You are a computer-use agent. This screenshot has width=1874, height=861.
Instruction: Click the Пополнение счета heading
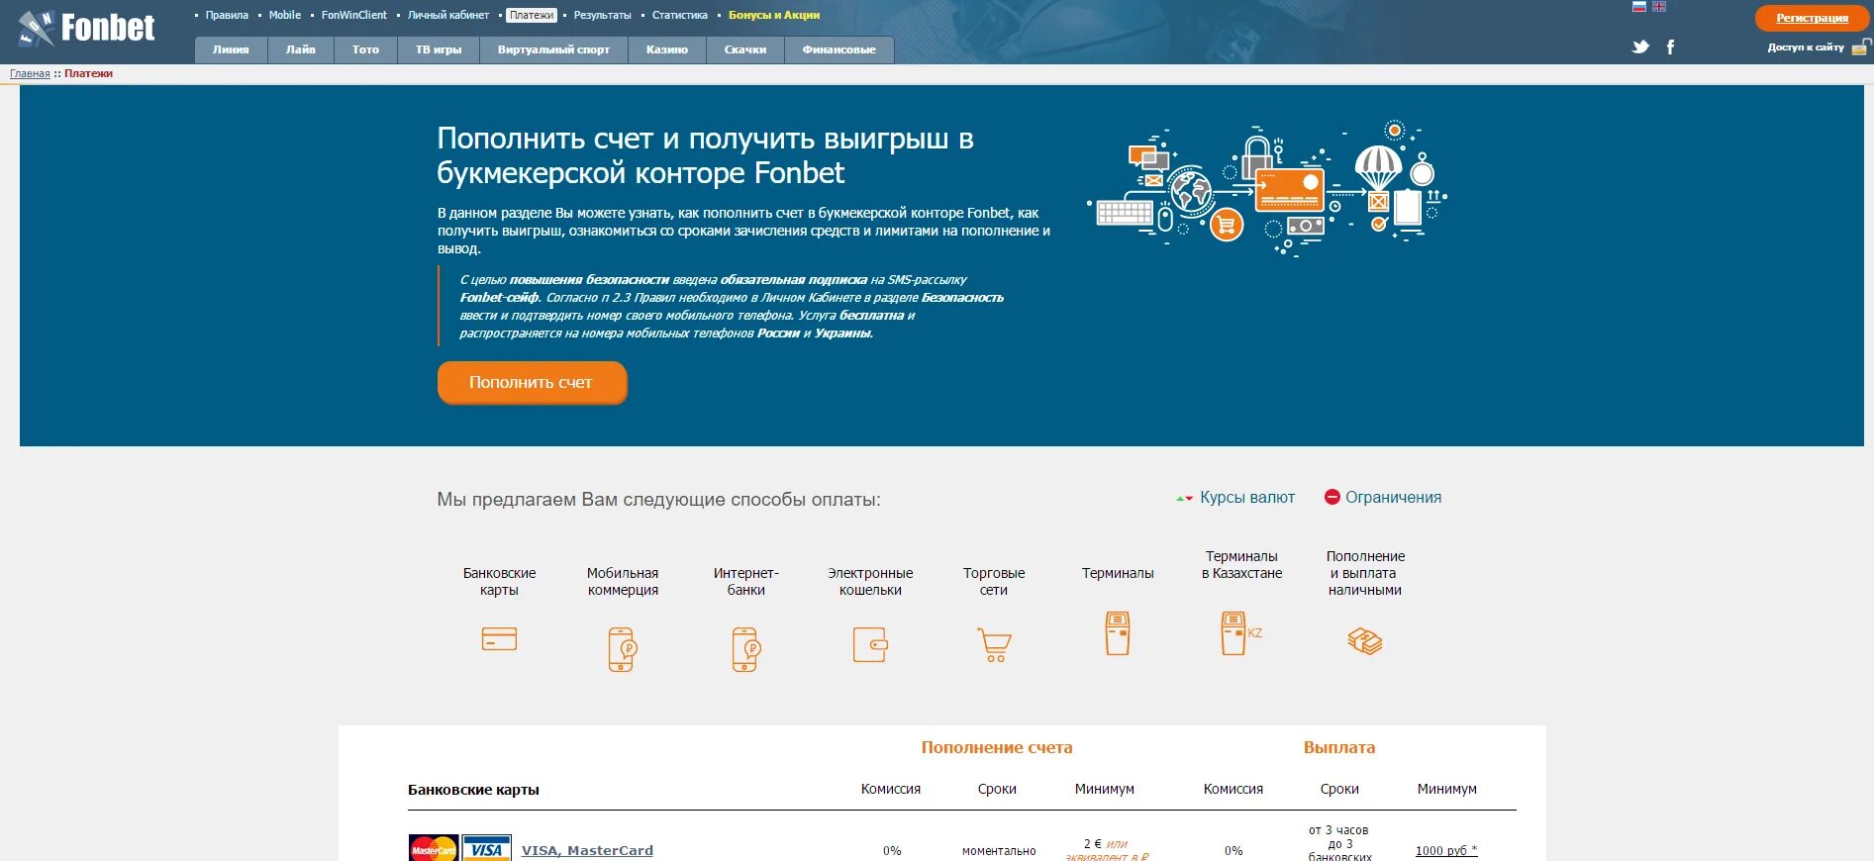point(997,747)
